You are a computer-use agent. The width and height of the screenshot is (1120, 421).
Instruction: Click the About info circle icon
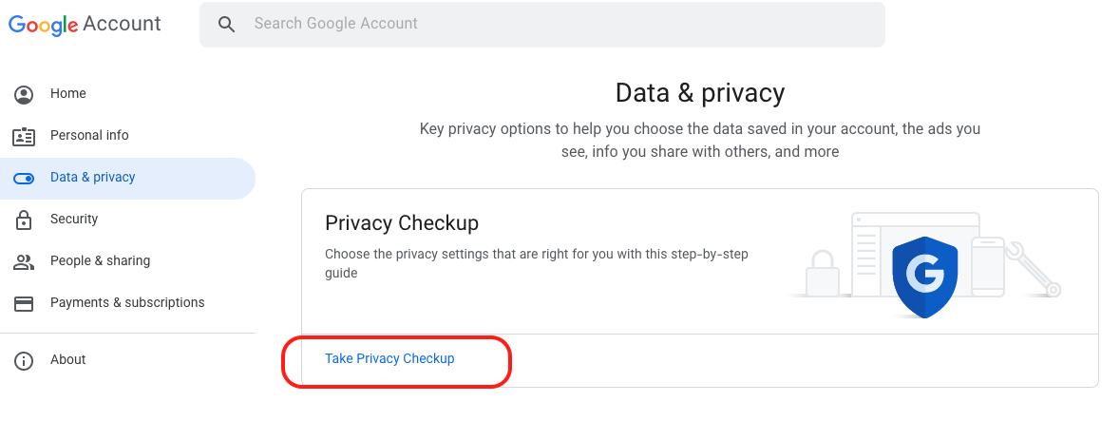(24, 360)
